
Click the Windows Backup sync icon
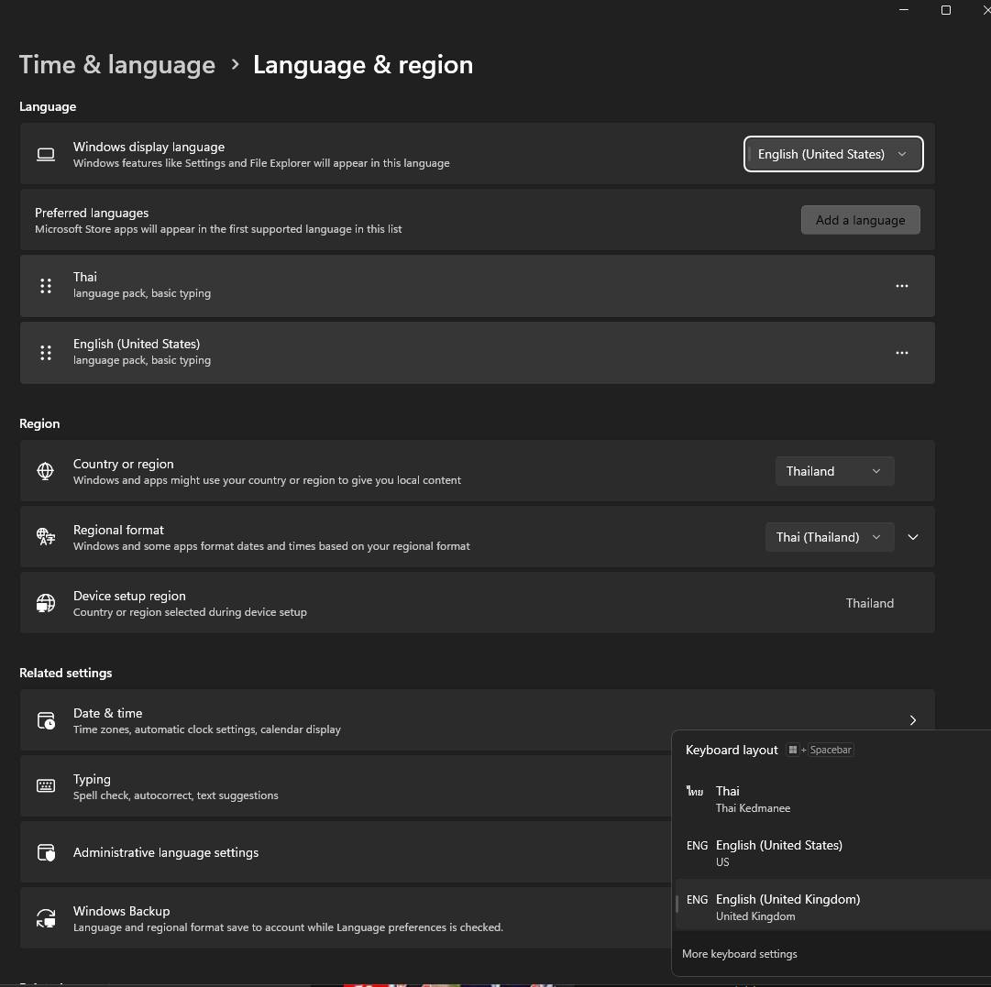pos(46,918)
